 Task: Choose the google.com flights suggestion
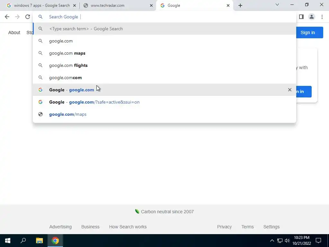point(164,65)
